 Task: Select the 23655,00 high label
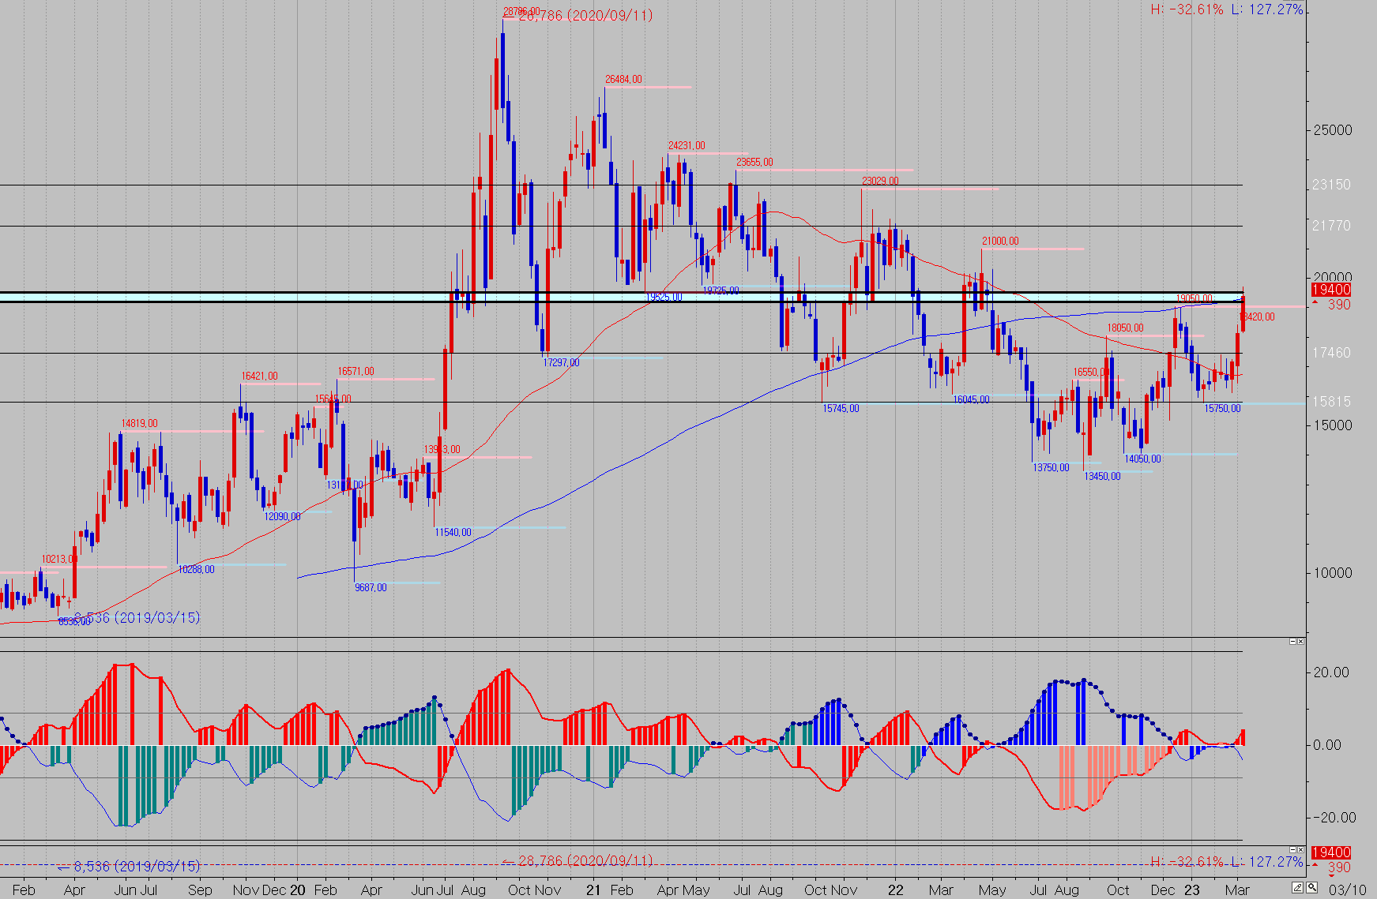point(754,163)
